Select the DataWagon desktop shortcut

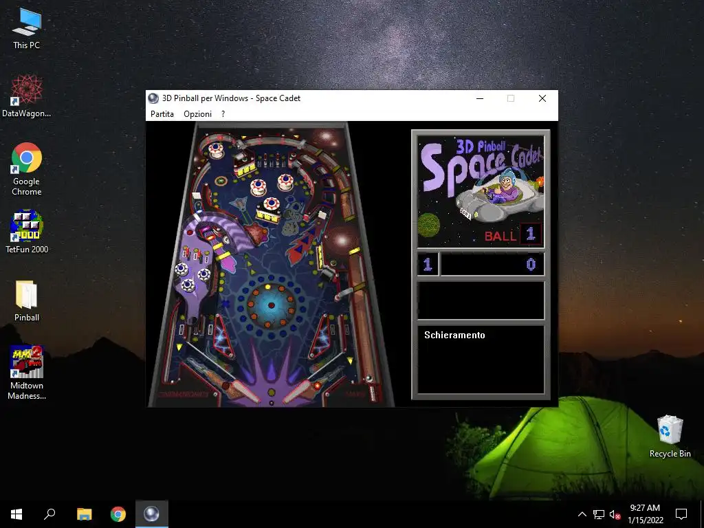(x=27, y=96)
